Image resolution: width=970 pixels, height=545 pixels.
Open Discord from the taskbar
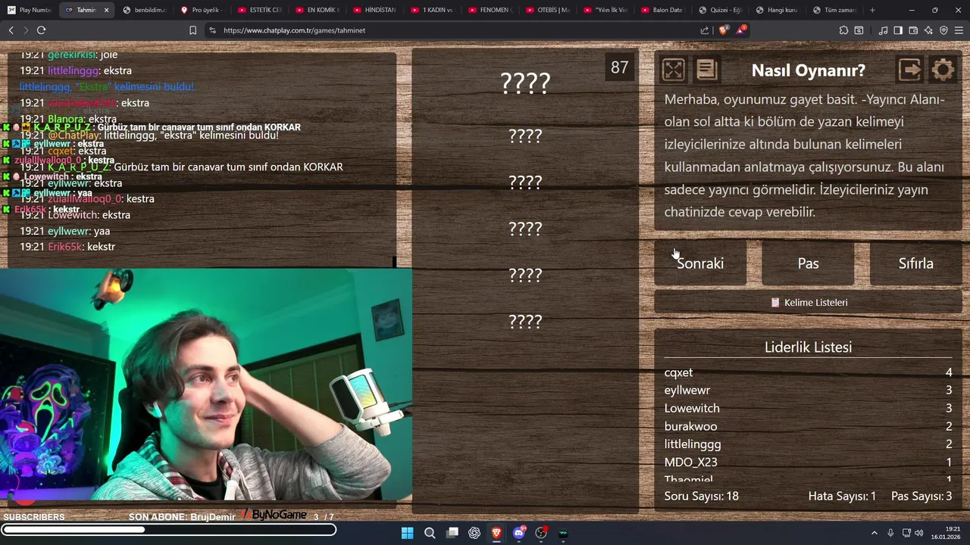(x=519, y=533)
